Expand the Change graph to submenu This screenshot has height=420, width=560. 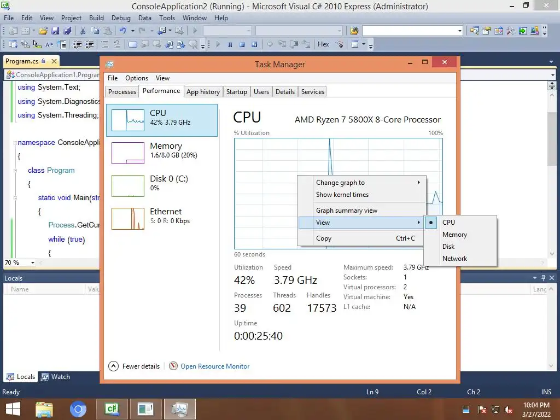(x=362, y=183)
